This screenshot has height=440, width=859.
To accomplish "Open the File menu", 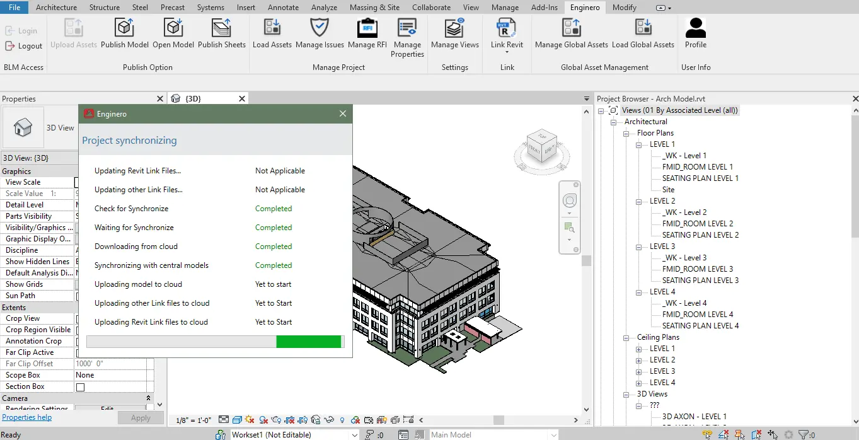I will [14, 8].
